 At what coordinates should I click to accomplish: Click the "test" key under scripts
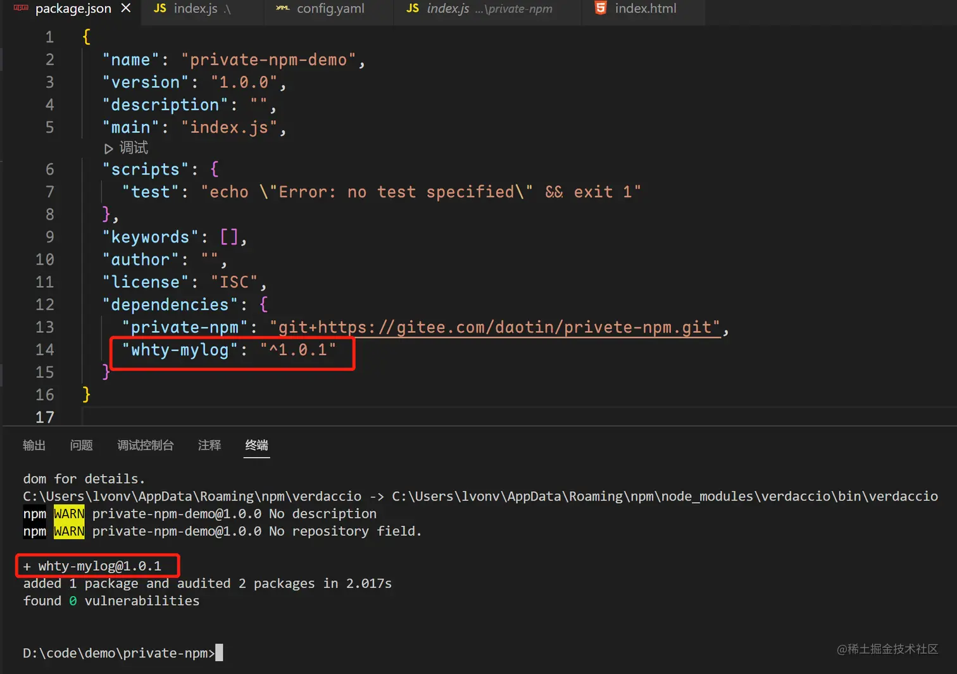pos(151,192)
